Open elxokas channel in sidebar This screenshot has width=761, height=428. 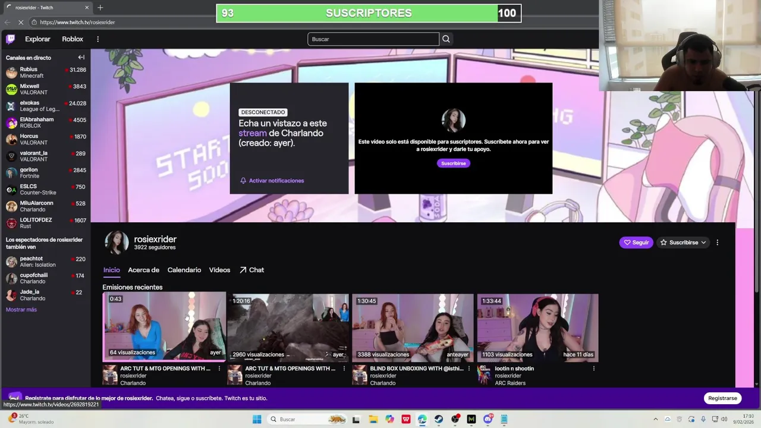pyautogui.click(x=46, y=106)
